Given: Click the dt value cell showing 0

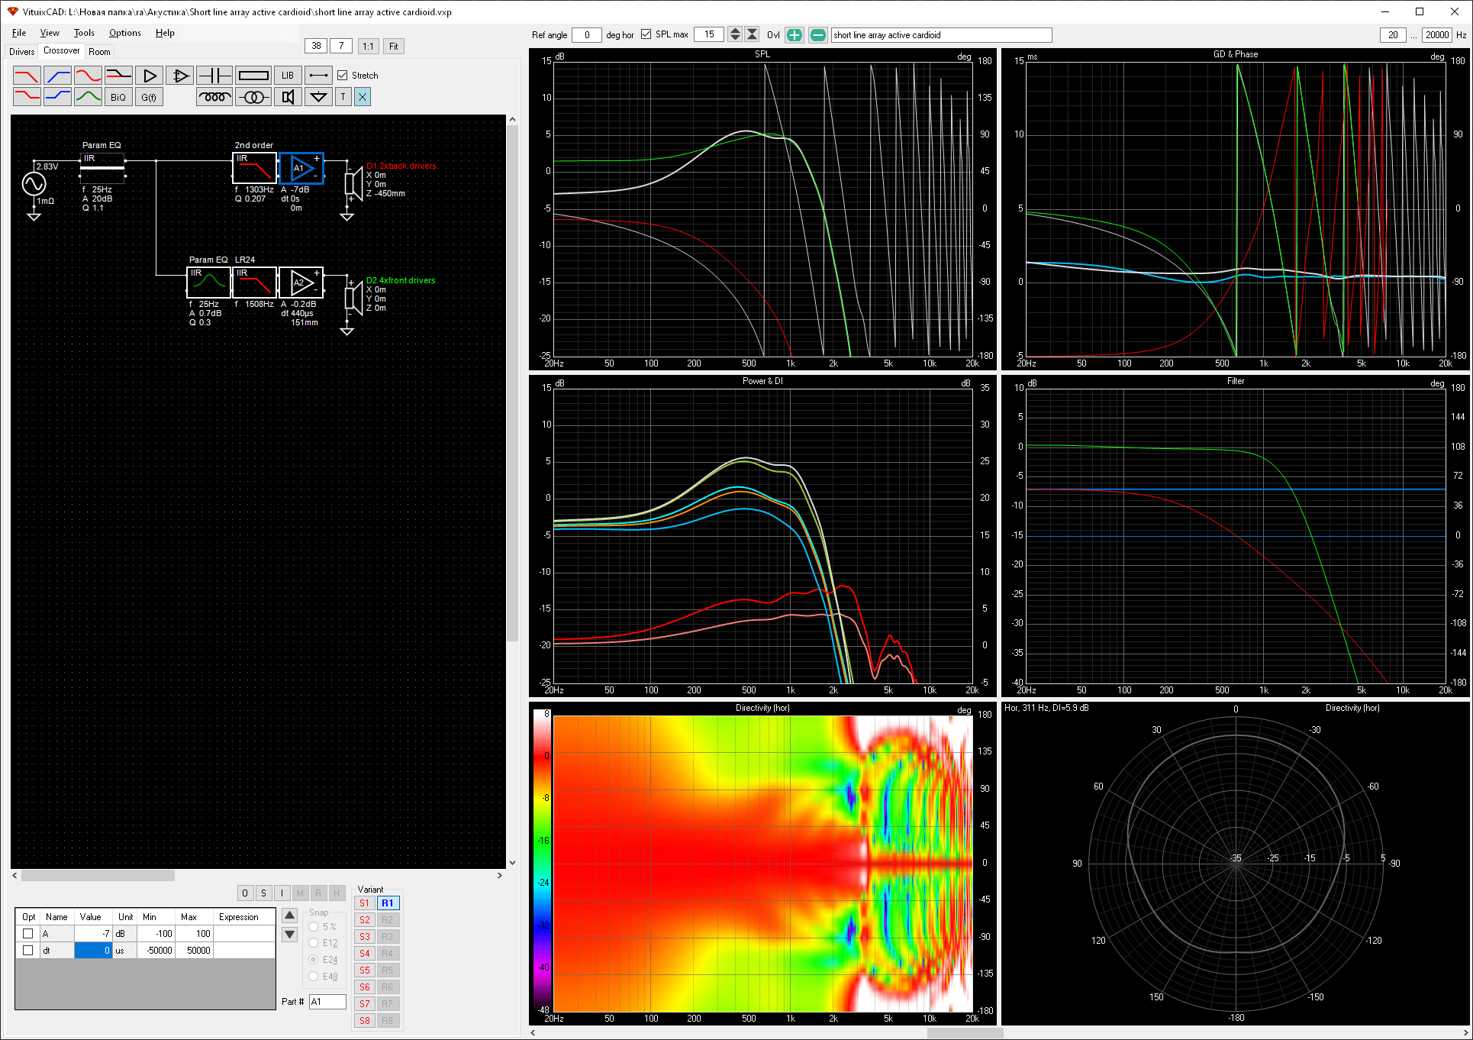Looking at the screenshot, I should [x=93, y=951].
